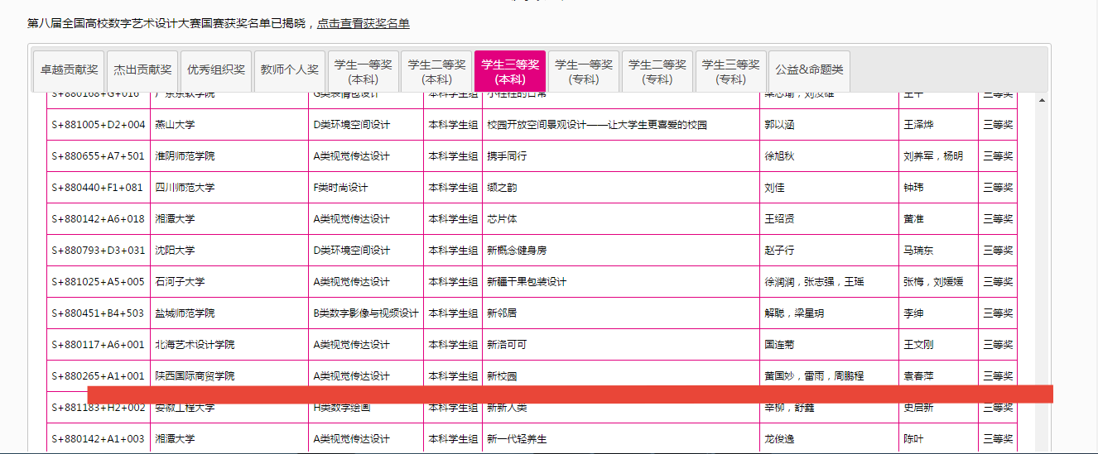Image resolution: width=1098 pixels, height=454 pixels.
Task: Click instructor name 王泽烨
Action: pyautogui.click(x=918, y=125)
